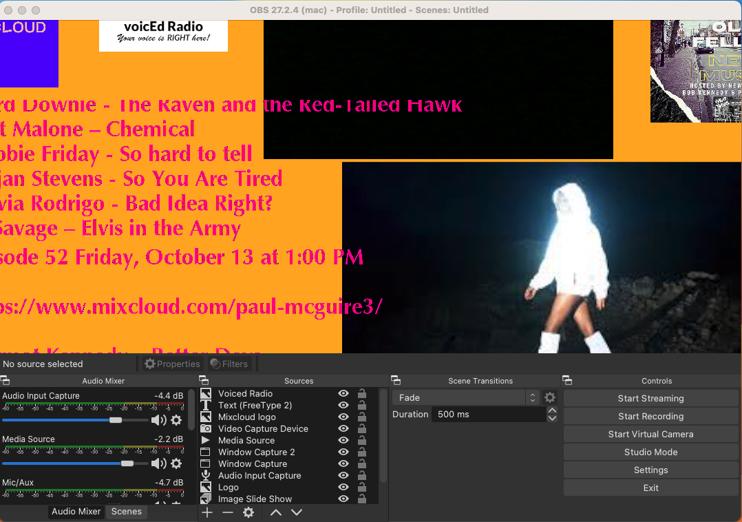Toggle visibility of Mixcloud logo source
This screenshot has width=742, height=522.
click(343, 417)
